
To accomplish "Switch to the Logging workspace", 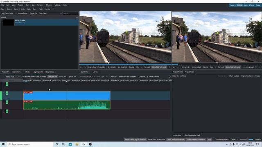I will [233, 5].
